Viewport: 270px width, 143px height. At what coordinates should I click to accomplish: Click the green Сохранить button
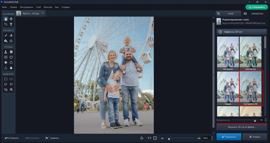[257, 7]
